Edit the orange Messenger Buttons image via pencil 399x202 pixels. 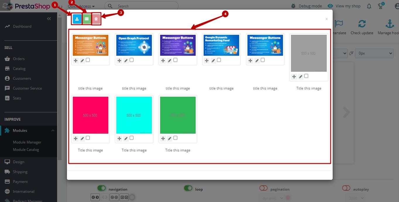(x=82, y=60)
